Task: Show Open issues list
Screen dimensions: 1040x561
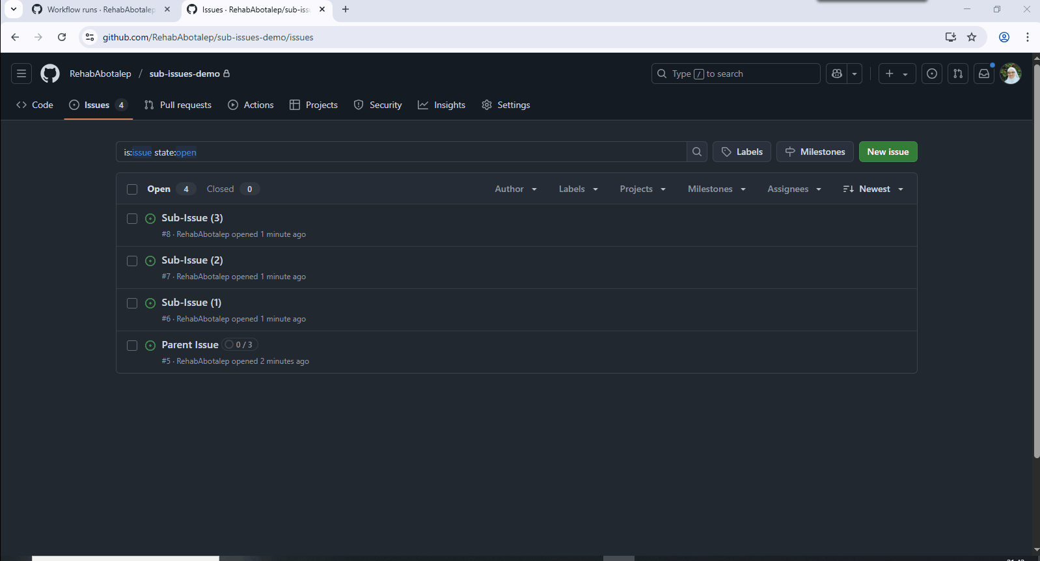Action: [171, 189]
